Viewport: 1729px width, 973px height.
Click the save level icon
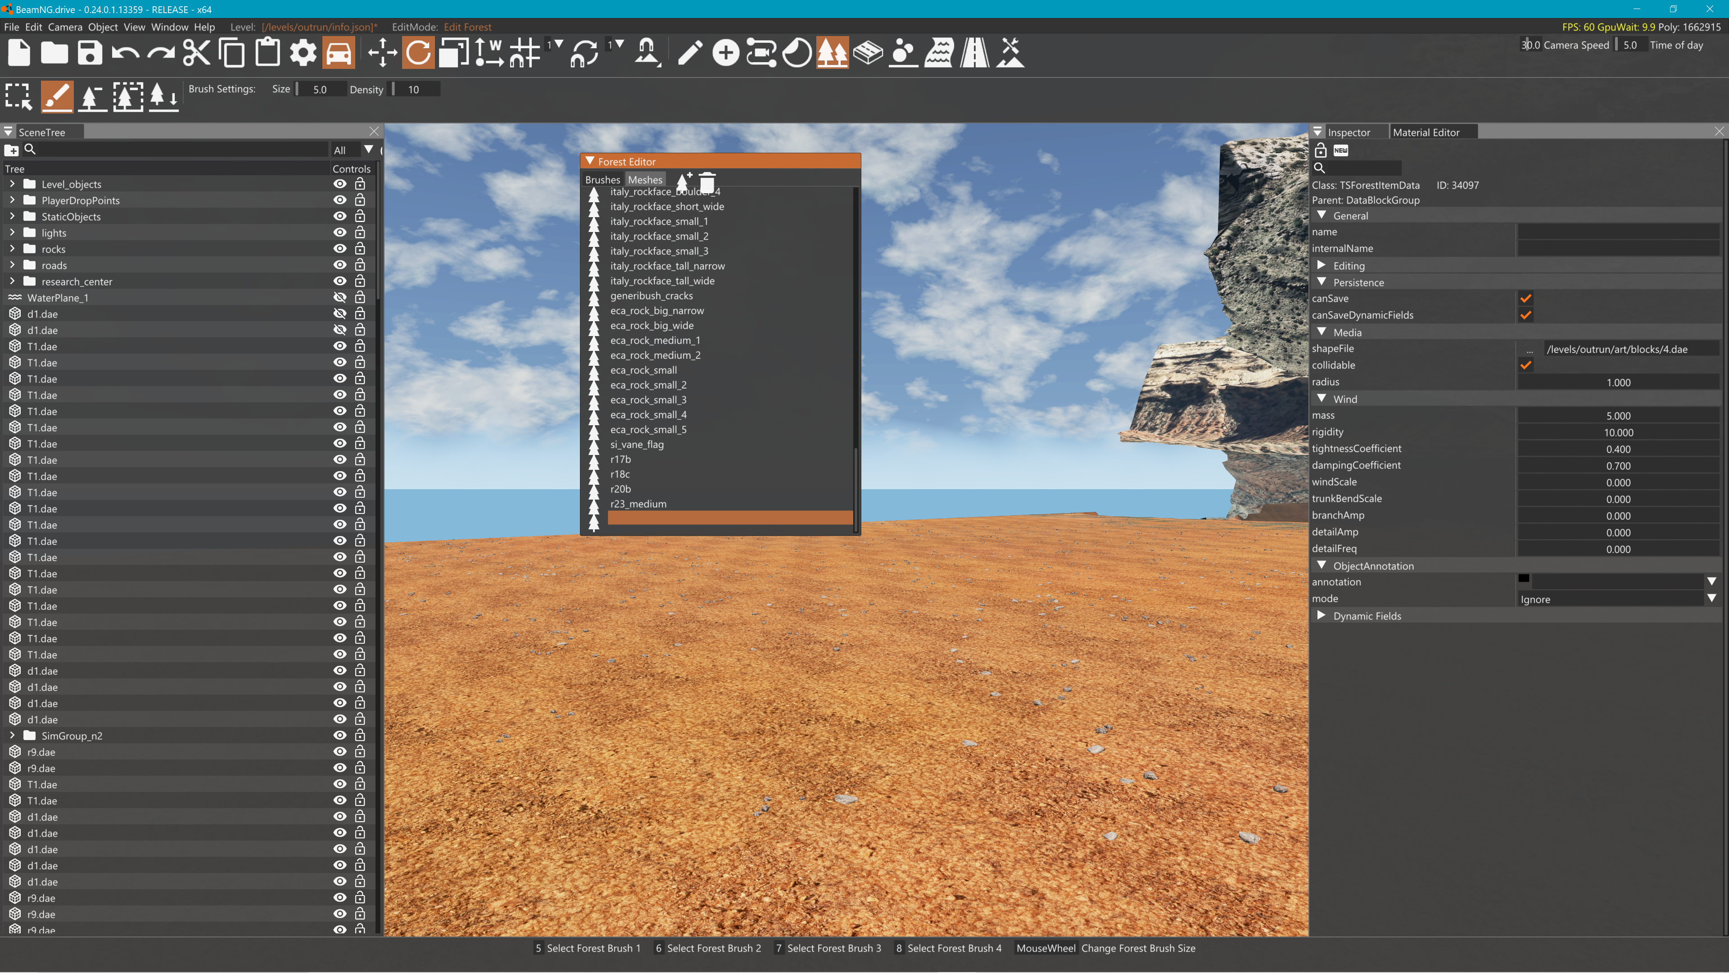(x=89, y=52)
